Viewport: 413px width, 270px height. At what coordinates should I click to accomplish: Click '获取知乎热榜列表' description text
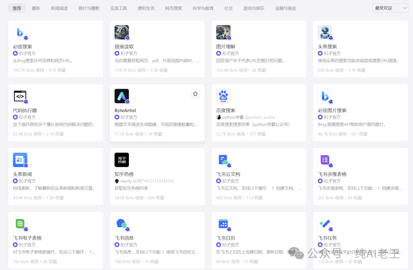coord(132,188)
